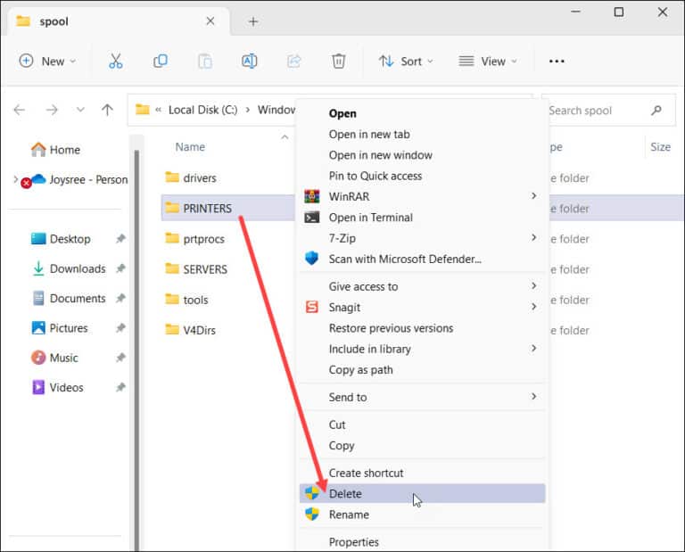
Task: Choose Copy in context menu
Action: pyautogui.click(x=422, y=446)
